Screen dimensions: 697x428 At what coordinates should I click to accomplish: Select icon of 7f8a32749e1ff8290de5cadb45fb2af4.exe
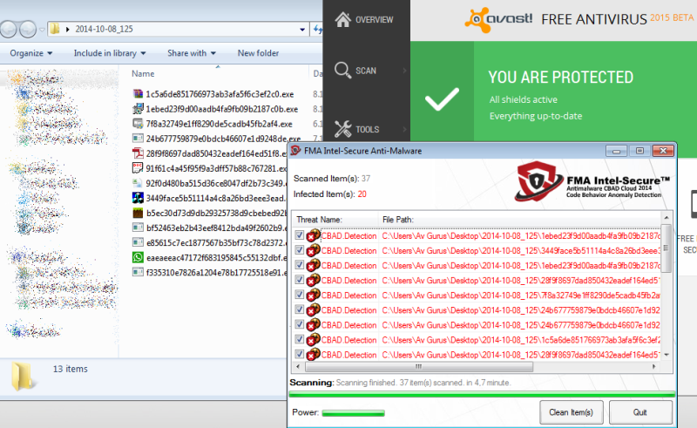pyautogui.click(x=138, y=123)
